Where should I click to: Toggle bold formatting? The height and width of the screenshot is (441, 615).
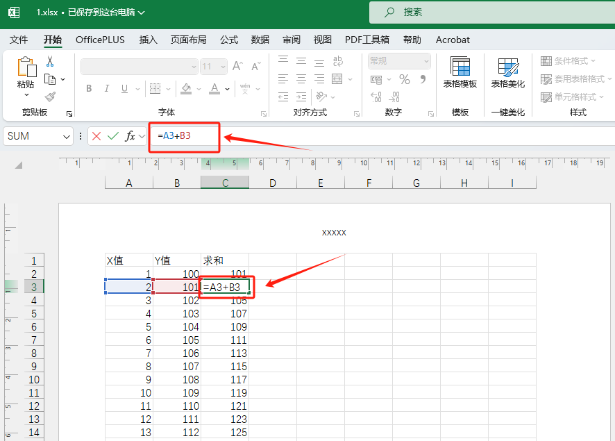[x=89, y=88]
